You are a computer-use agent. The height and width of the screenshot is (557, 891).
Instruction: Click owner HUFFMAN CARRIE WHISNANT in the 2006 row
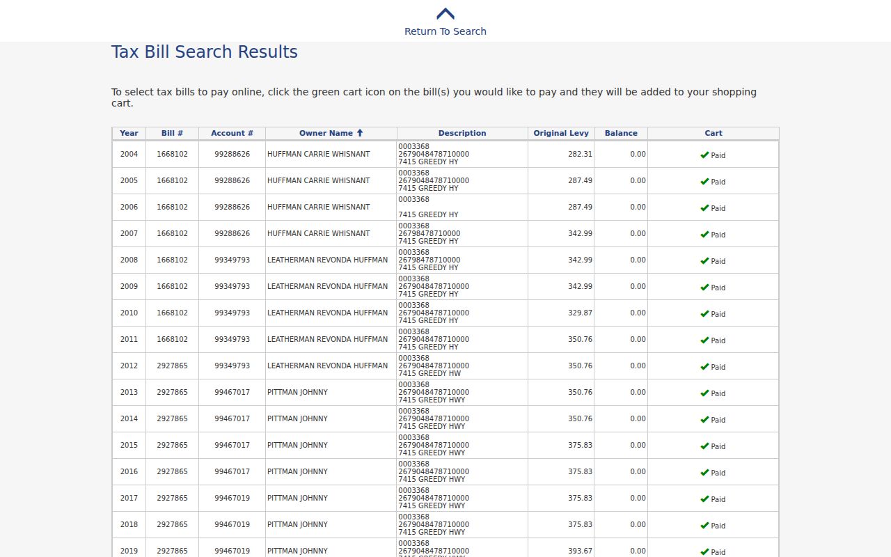[319, 207]
